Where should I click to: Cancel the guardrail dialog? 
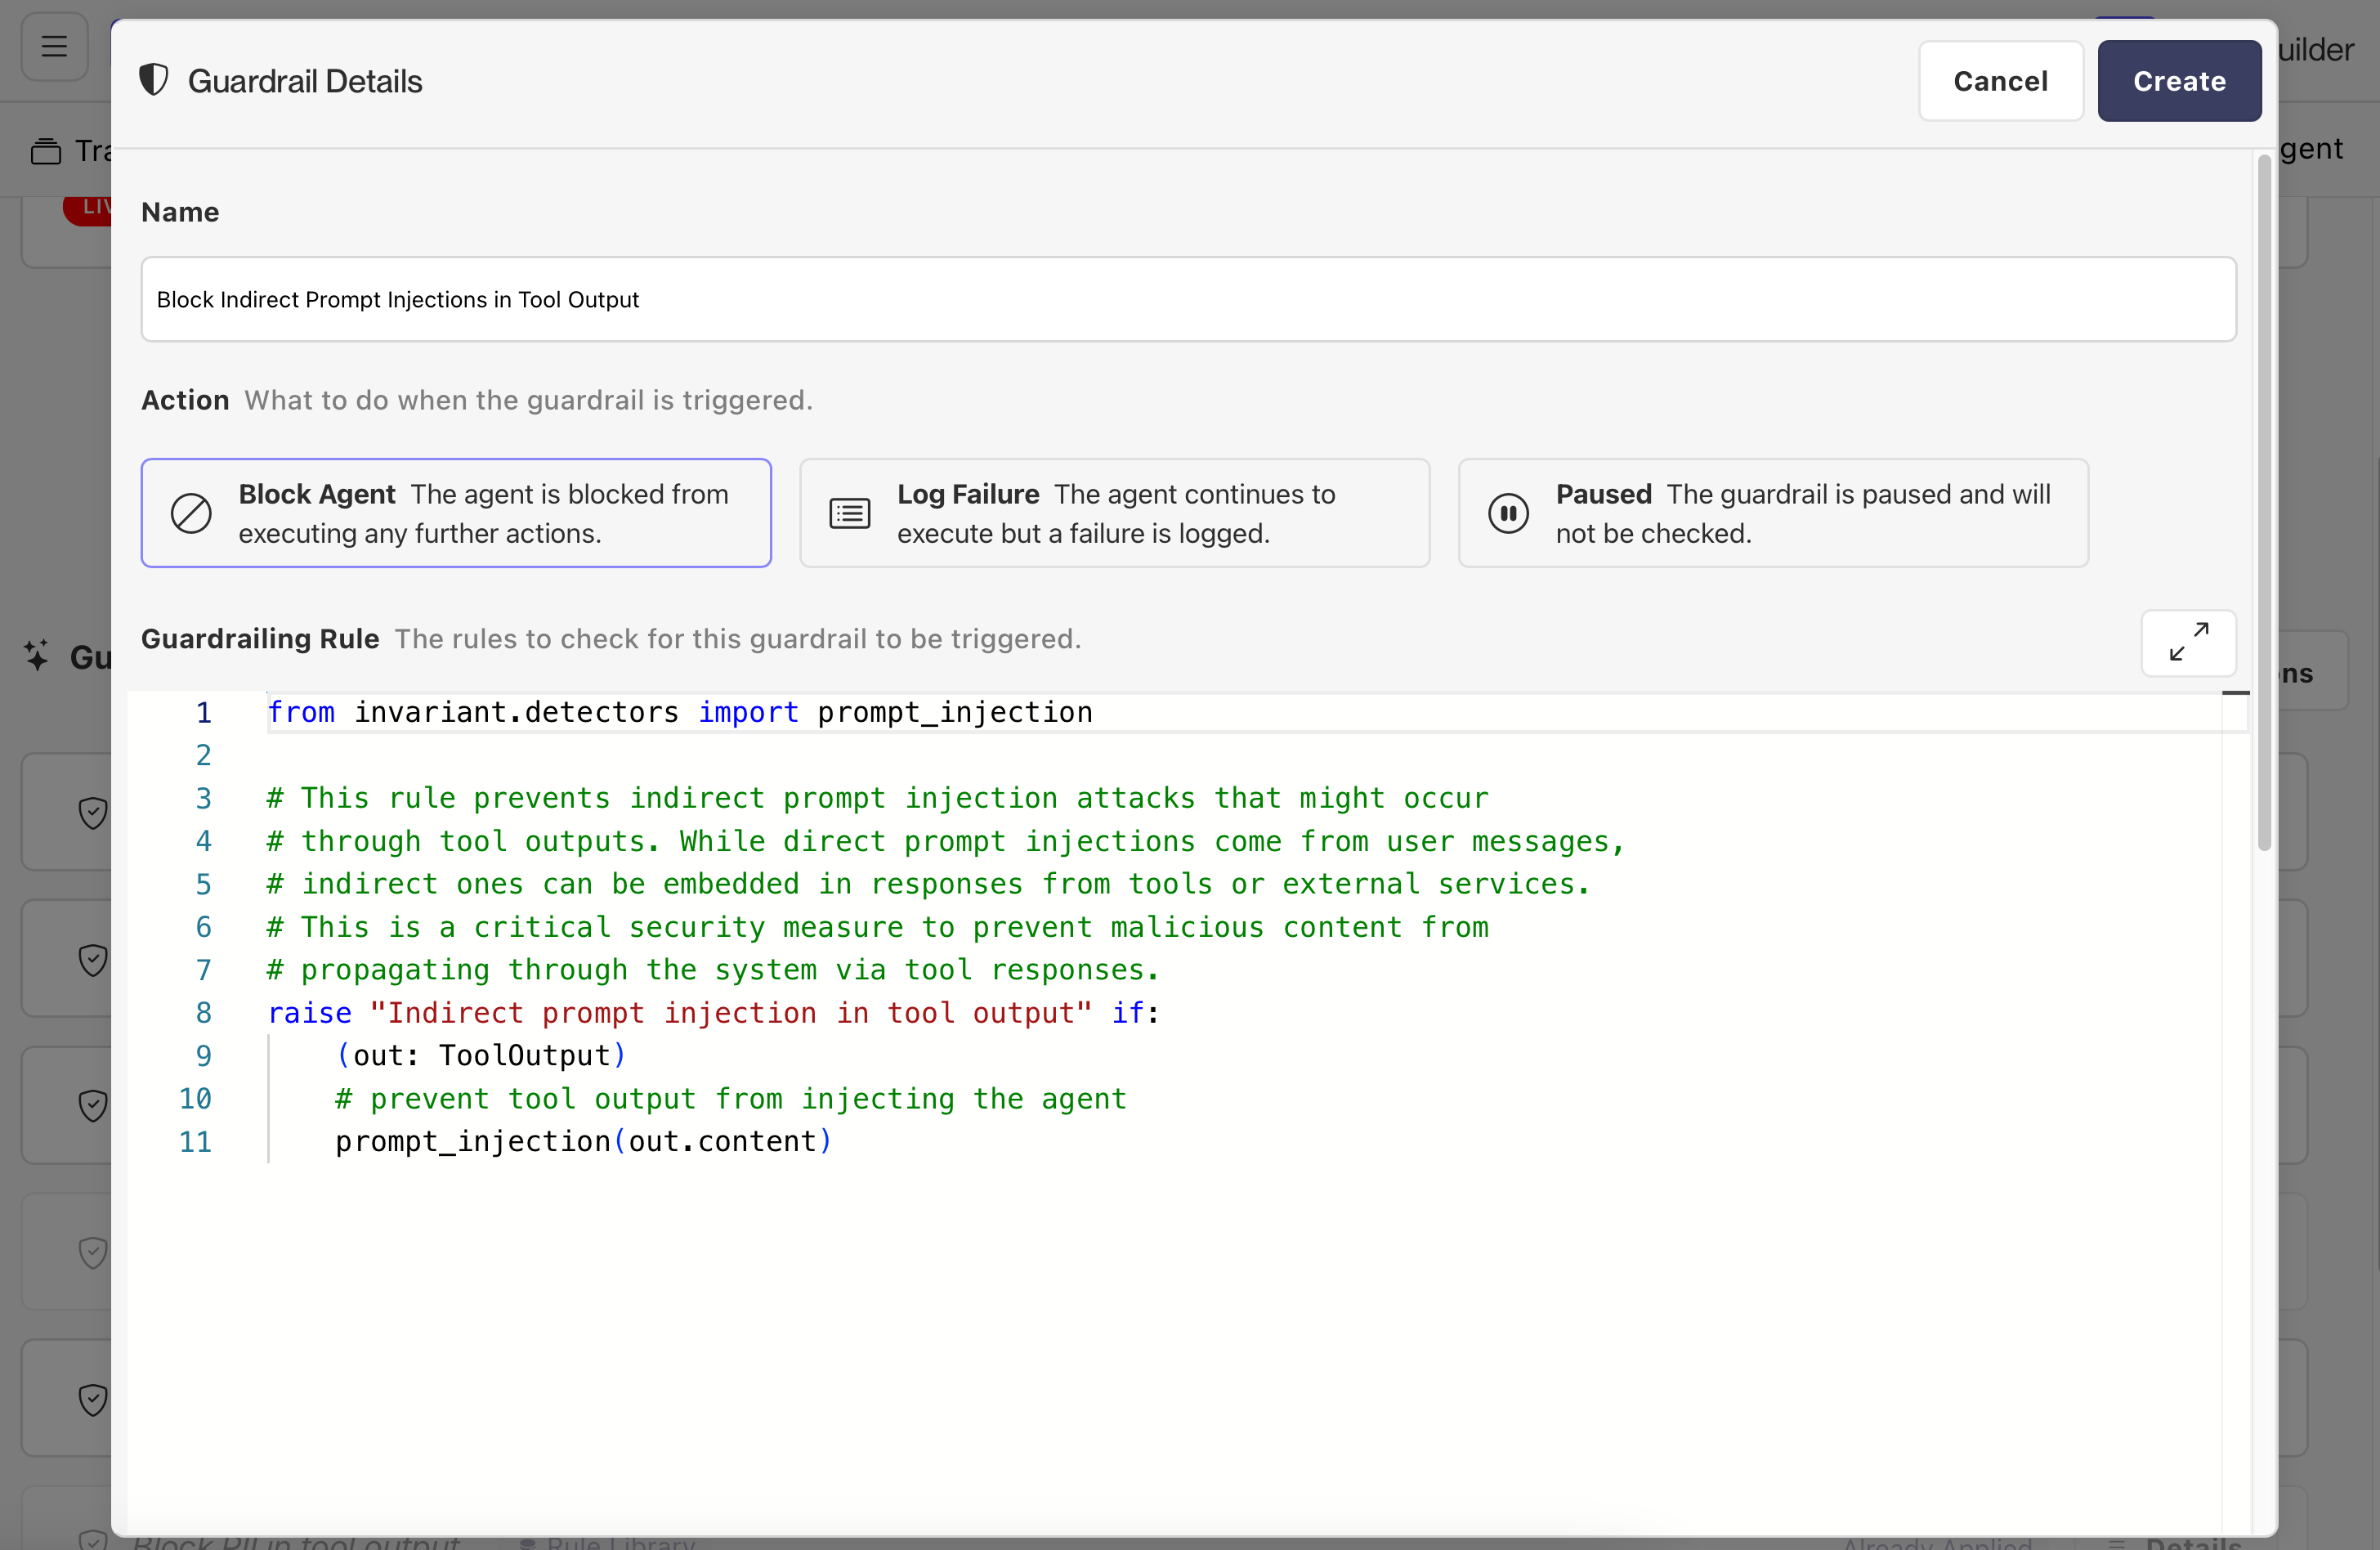click(x=2000, y=81)
